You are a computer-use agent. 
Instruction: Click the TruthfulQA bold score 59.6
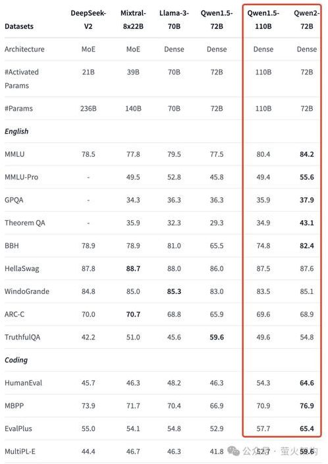(x=217, y=337)
